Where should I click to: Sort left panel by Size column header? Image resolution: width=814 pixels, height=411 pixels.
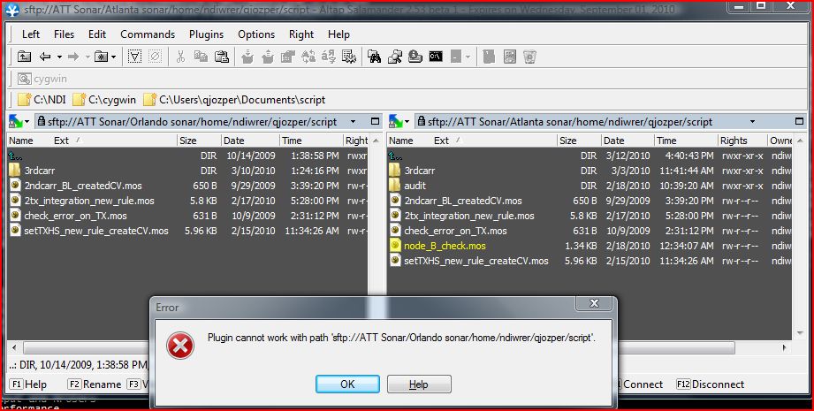tap(187, 141)
